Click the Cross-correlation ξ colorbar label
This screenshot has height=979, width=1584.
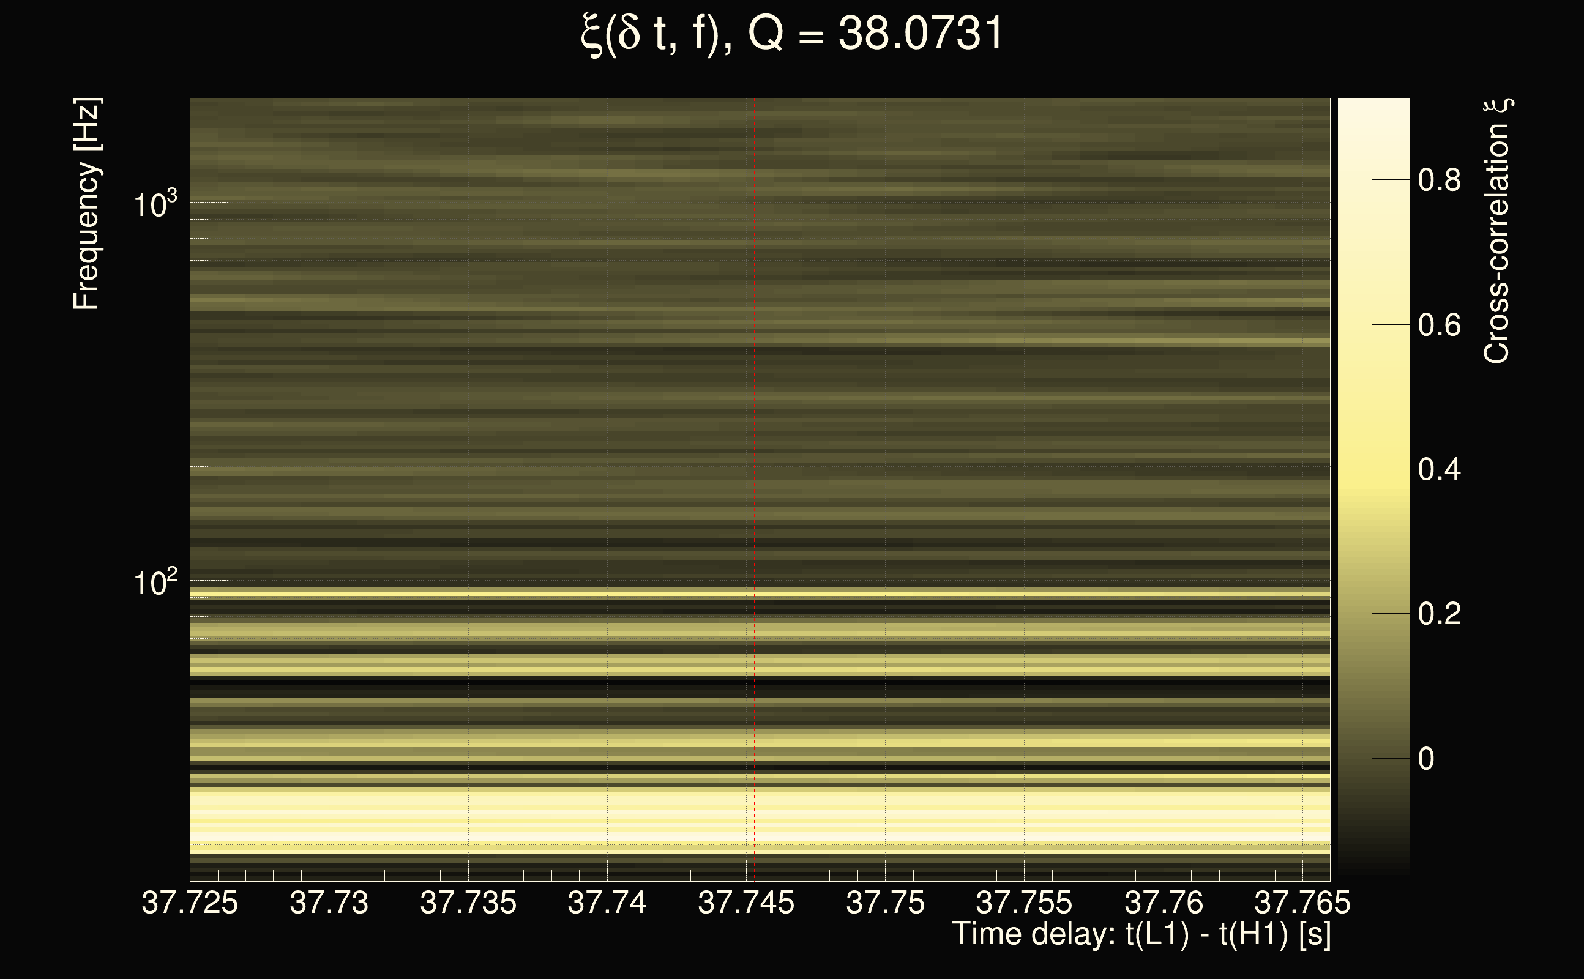pyautogui.click(x=1497, y=231)
